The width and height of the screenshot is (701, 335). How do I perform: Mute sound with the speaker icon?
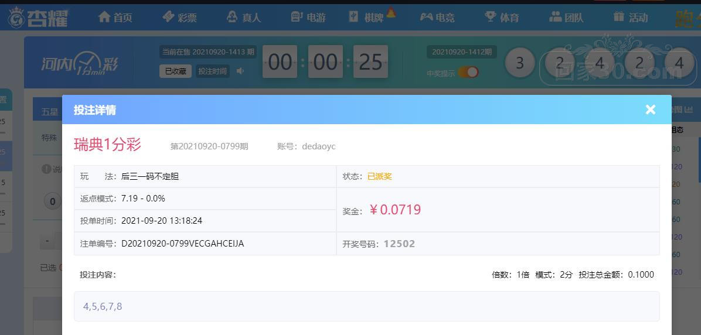pos(240,71)
